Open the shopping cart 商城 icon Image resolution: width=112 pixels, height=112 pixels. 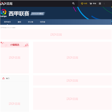(x=91, y=4)
